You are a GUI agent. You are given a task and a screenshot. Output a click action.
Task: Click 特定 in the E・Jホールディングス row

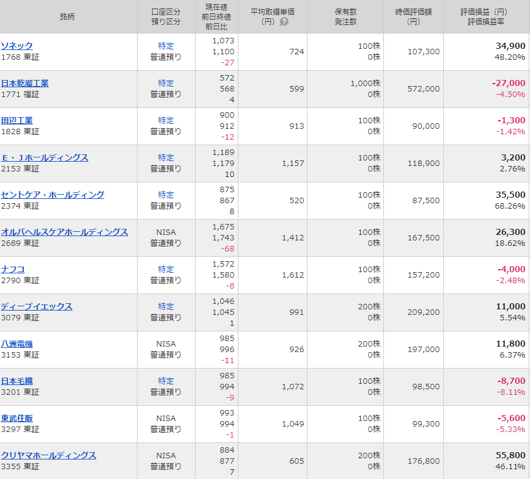click(x=166, y=157)
